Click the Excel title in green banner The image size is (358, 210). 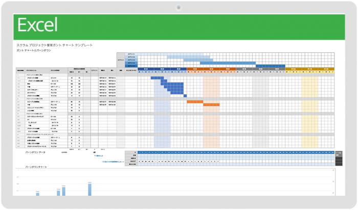coord(37,25)
